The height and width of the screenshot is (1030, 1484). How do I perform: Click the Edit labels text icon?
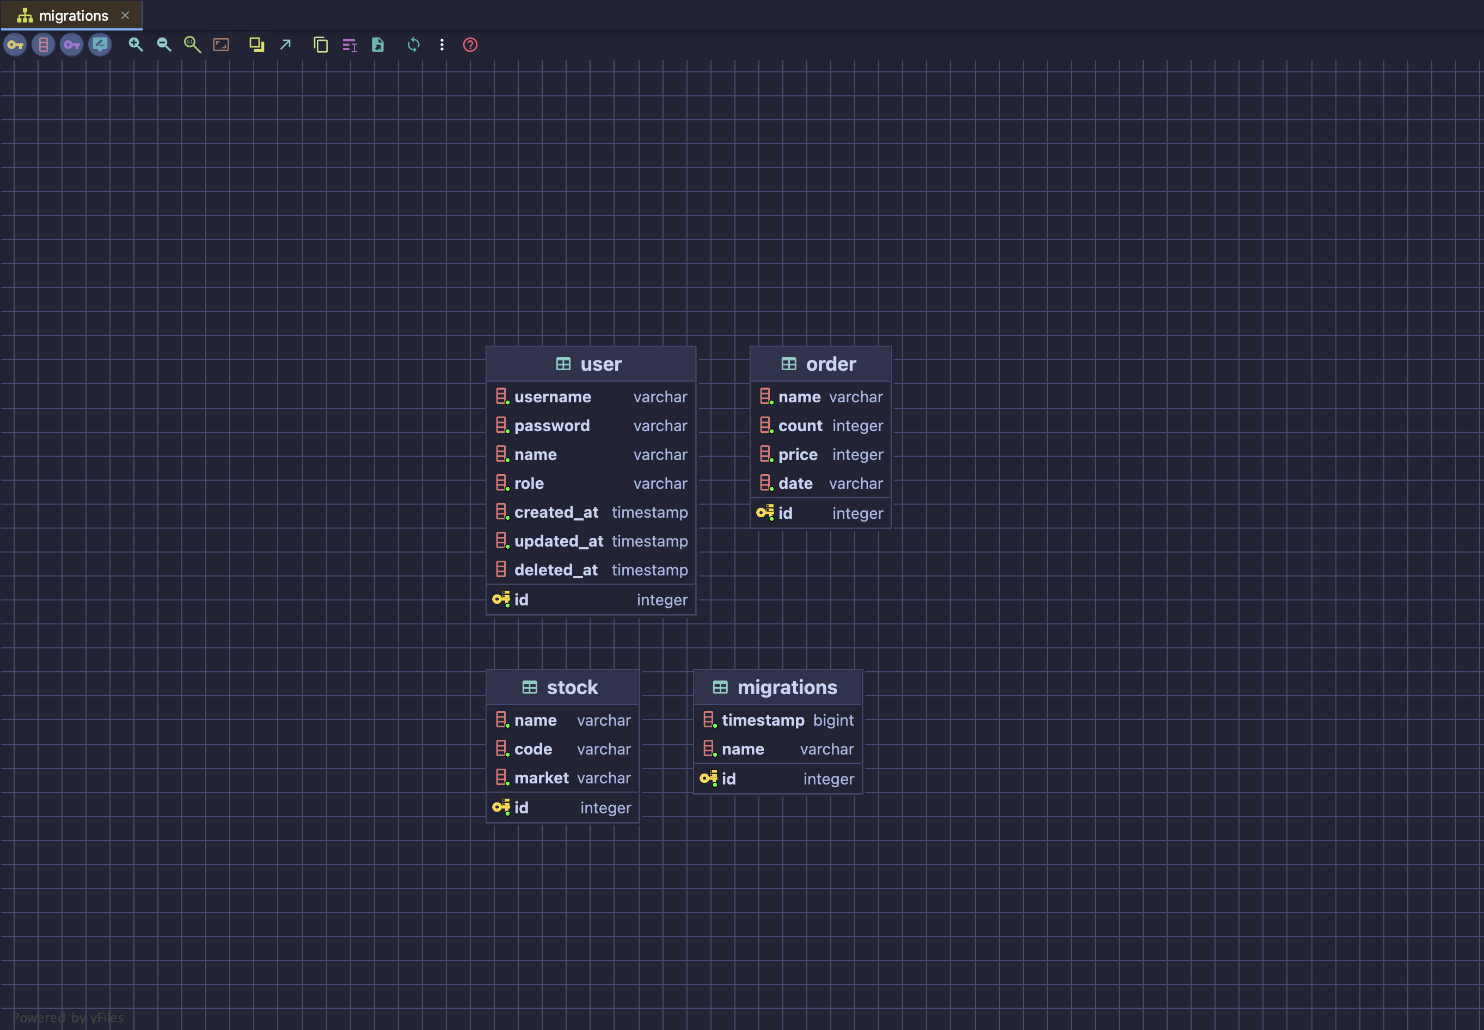pos(349,45)
